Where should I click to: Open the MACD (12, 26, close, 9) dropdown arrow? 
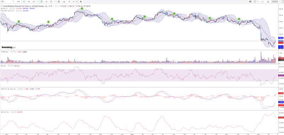(16, 89)
